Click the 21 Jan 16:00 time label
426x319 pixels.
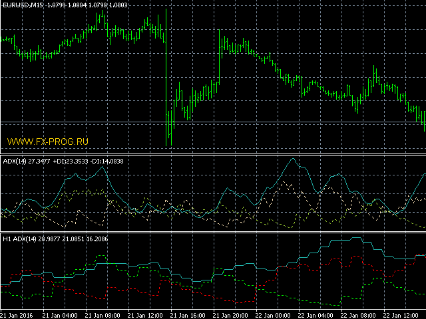(x=188, y=316)
